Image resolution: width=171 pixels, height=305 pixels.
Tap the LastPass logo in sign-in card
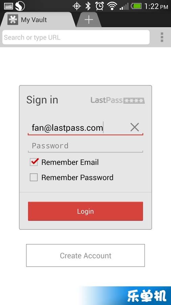tap(118, 100)
